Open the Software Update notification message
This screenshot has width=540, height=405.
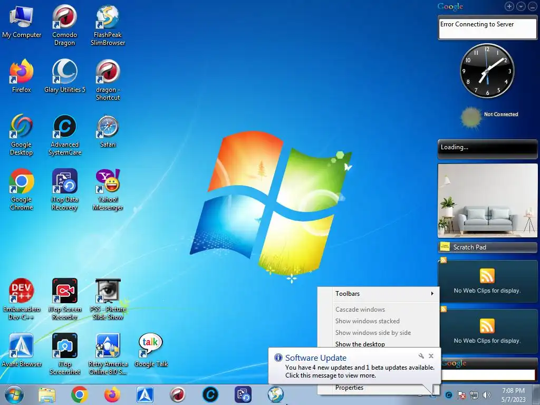(x=360, y=372)
